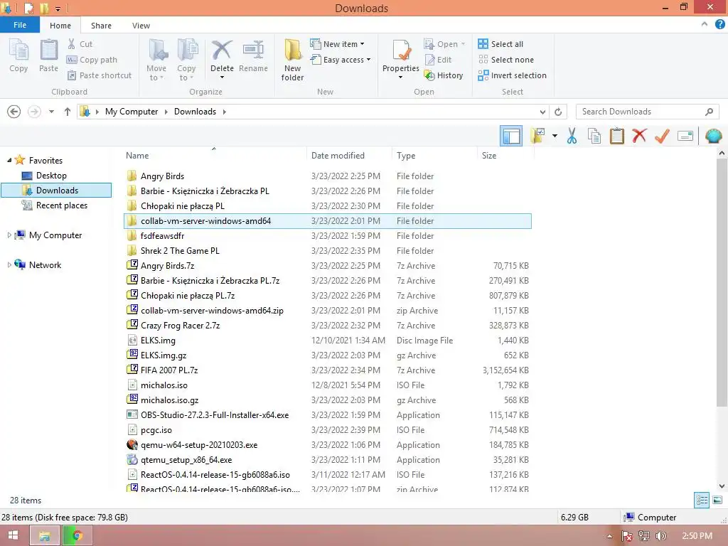The image size is (728, 546).
Task: Open the New item dropdown
Action: [x=338, y=44]
